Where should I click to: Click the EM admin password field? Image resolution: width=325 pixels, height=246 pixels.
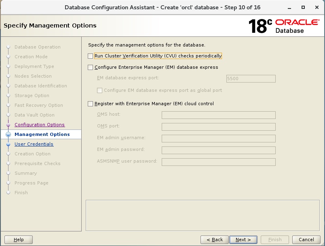[218, 150]
